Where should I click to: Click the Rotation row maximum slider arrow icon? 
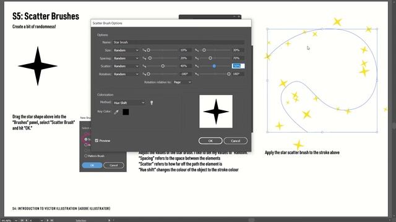197,74
